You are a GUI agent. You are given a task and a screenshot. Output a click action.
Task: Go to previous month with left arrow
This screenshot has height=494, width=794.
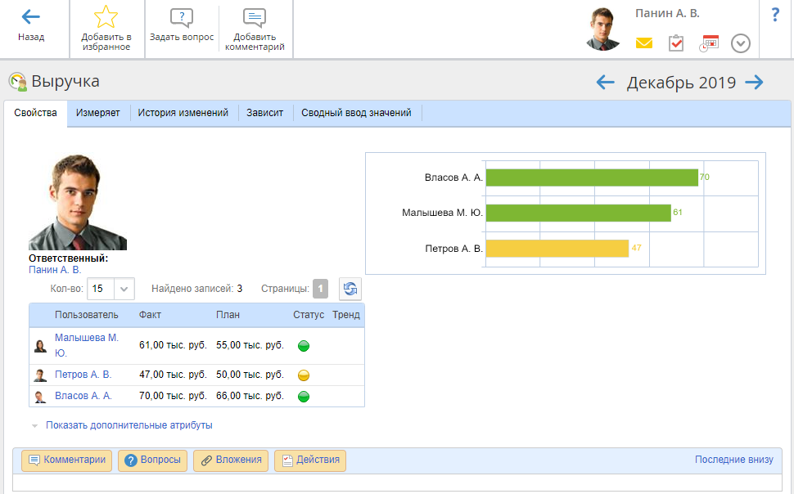click(x=605, y=82)
